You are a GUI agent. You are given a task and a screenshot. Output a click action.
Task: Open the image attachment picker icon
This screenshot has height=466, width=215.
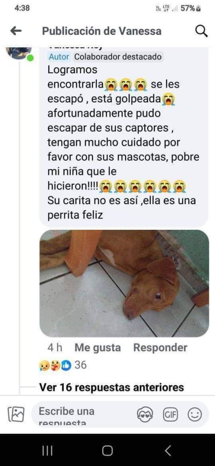16,414
